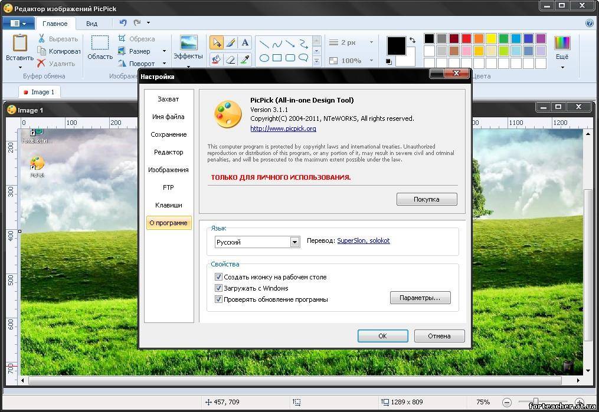The width and height of the screenshot is (599, 412).
Task: Select the eyedropper color picker tool
Action: [x=245, y=59]
